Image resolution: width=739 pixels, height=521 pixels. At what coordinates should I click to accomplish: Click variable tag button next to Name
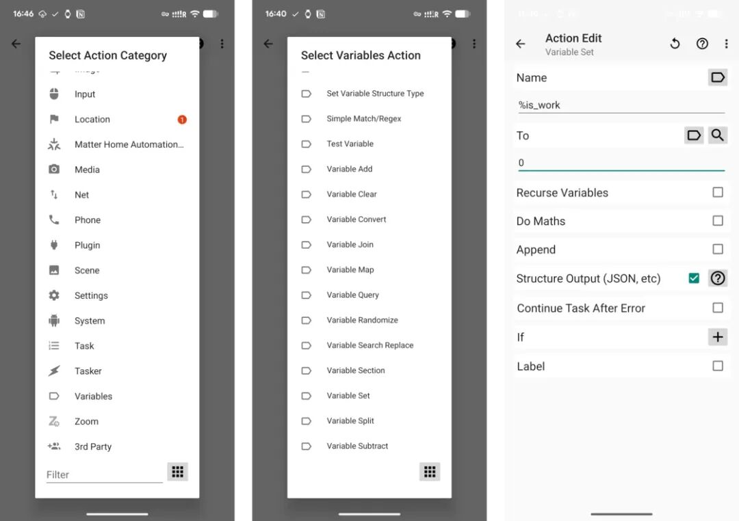click(x=718, y=77)
